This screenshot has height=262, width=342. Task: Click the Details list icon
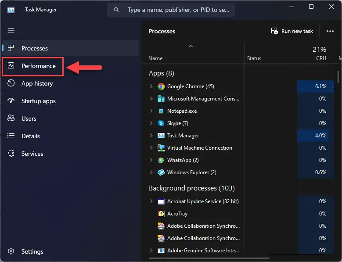[11, 136]
